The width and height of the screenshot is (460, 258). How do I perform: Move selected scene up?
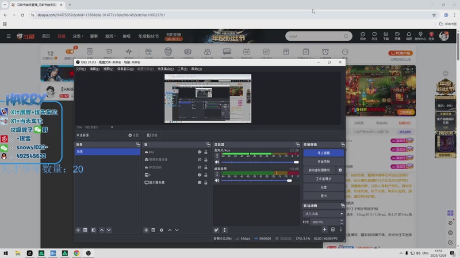tap(102, 230)
